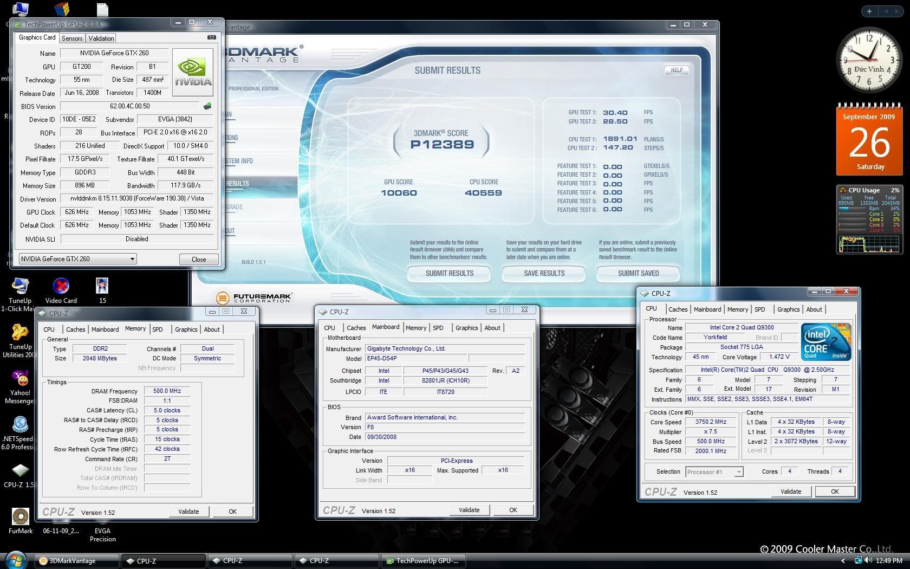Click the network icon in the system tray
Viewport: 910px width, 569px height.
tap(858, 560)
